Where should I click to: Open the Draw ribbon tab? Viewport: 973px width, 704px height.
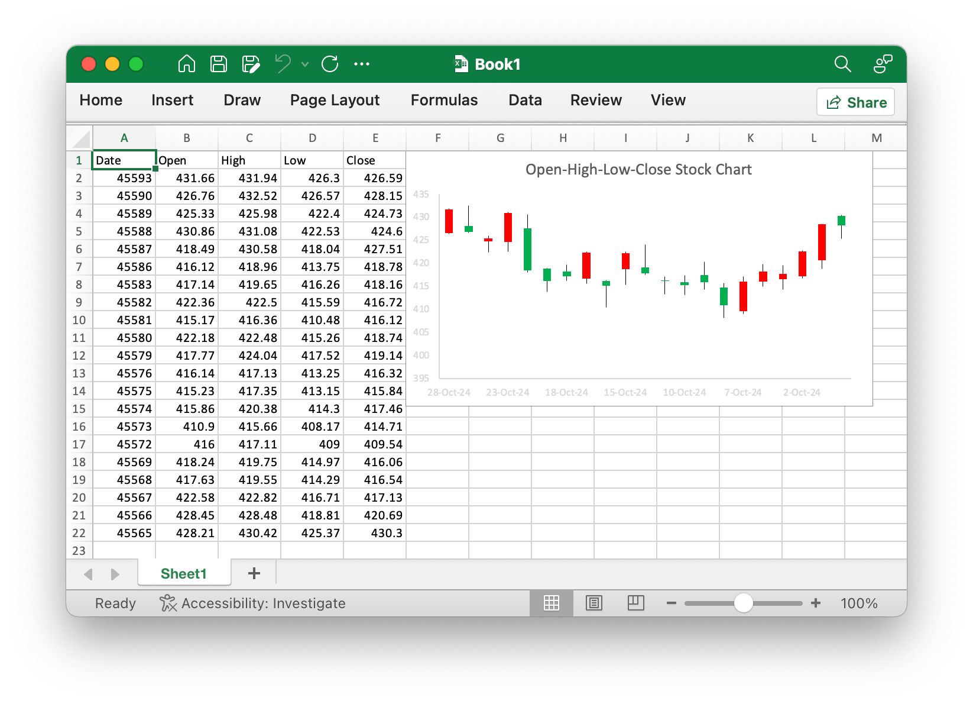[x=242, y=100]
